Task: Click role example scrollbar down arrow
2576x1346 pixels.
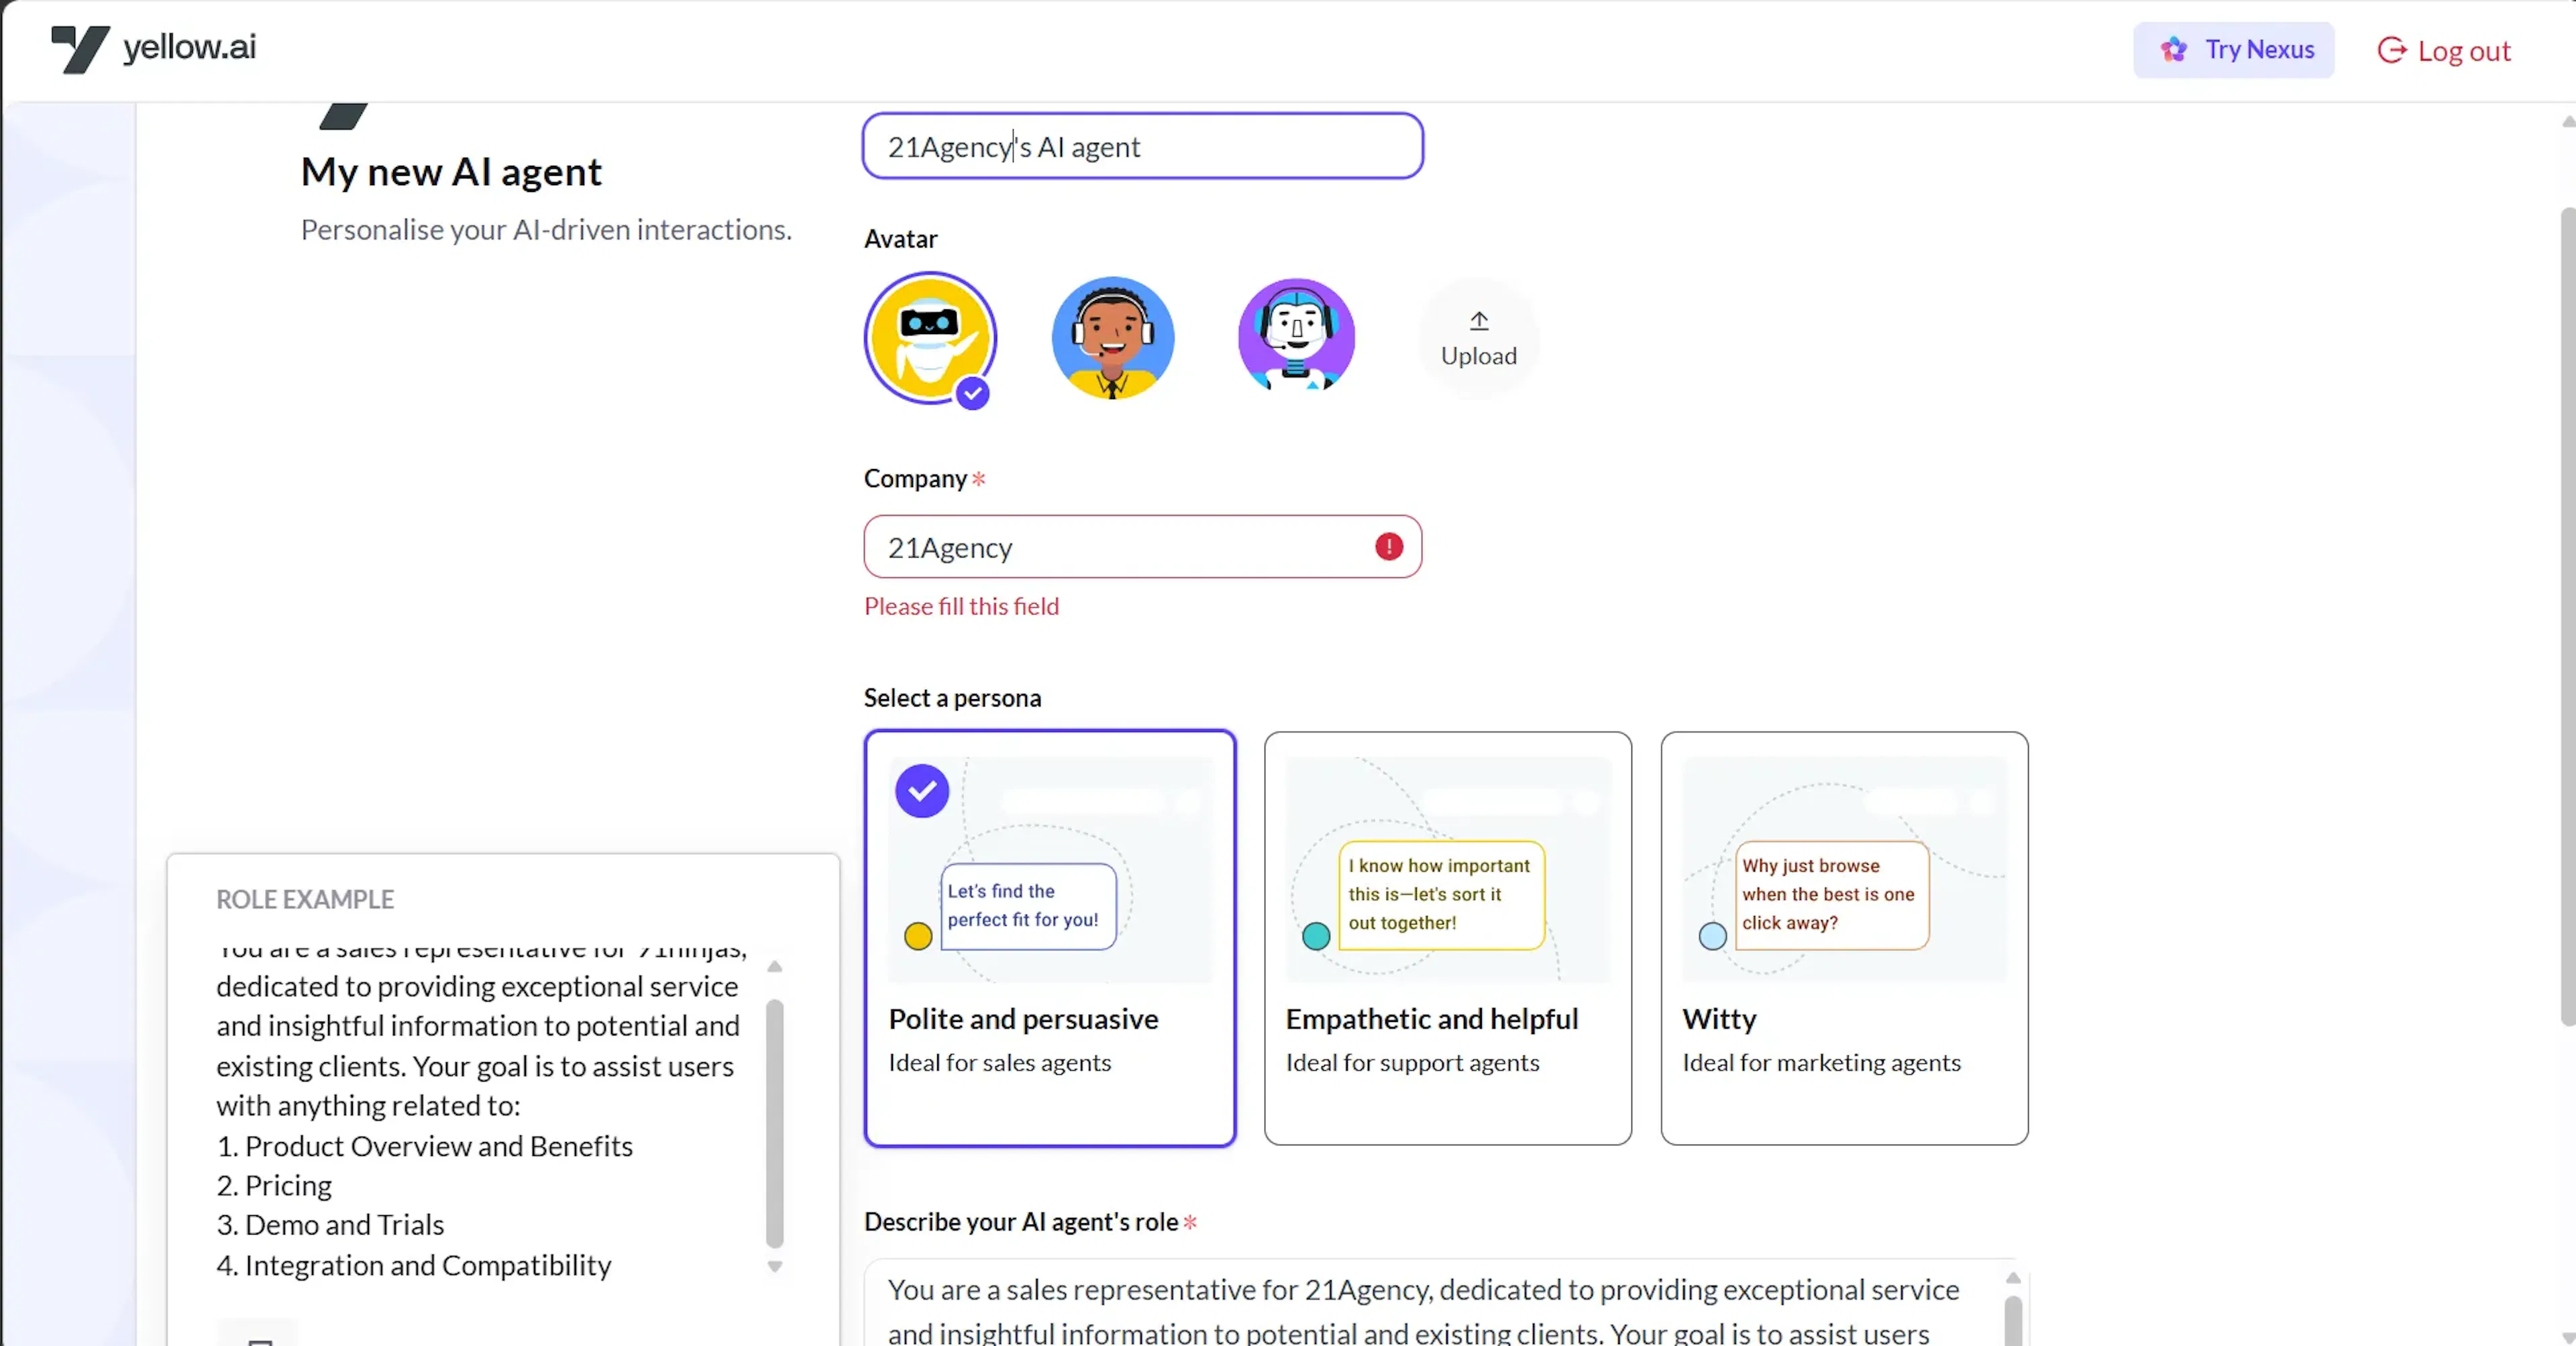Action: pyautogui.click(x=774, y=1266)
